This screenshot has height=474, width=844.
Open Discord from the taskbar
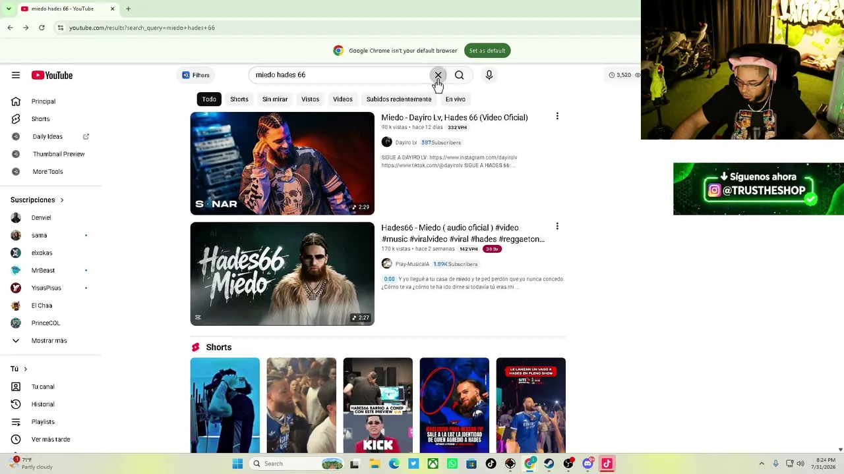tap(588, 463)
